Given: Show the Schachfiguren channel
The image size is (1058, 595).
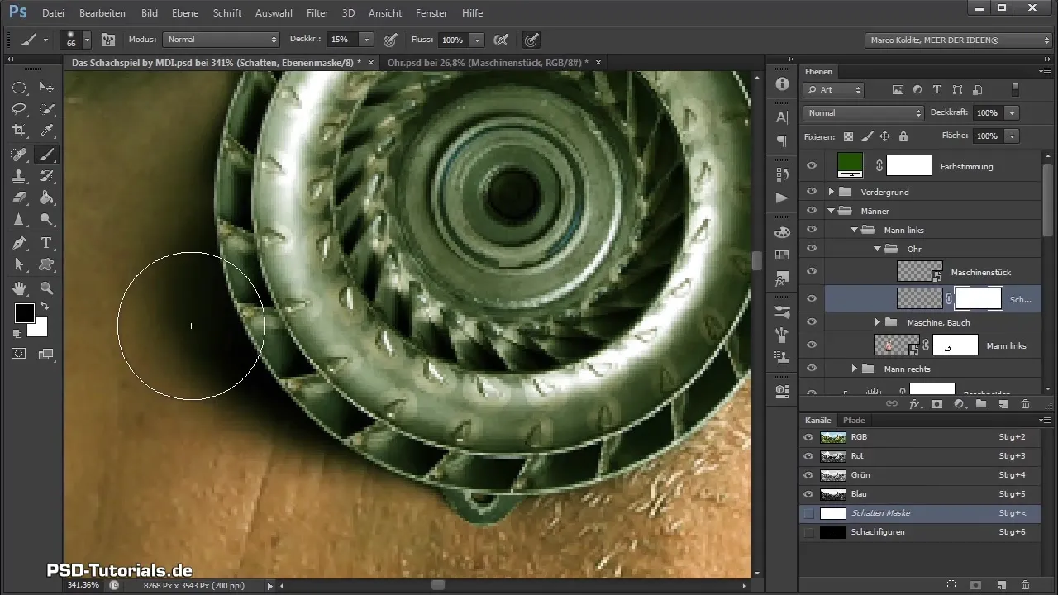Looking at the screenshot, I should (x=809, y=532).
